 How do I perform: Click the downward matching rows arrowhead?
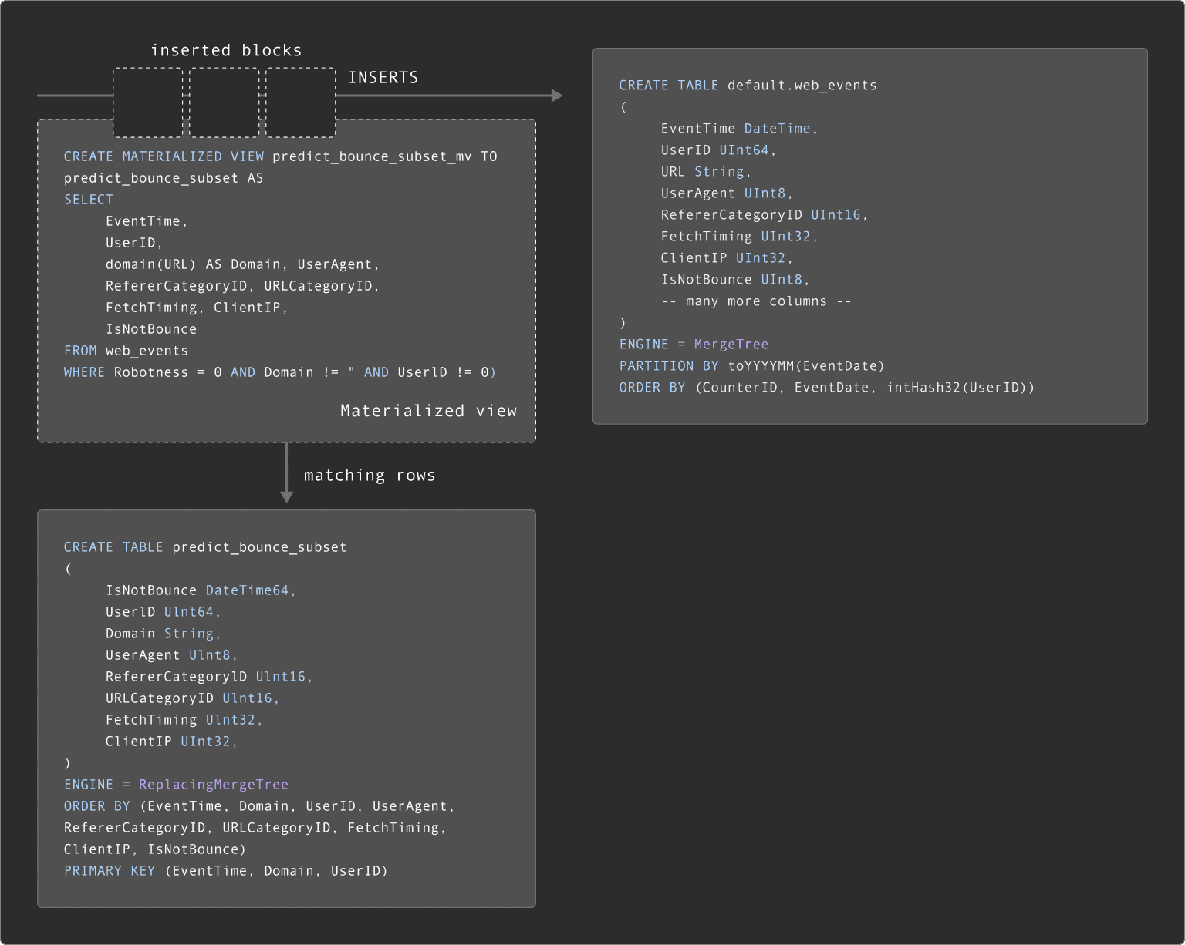click(x=287, y=497)
